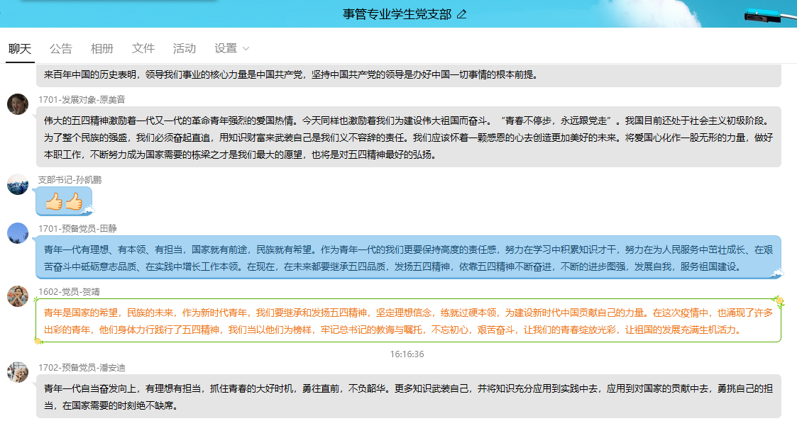
Task: Open 原美音's profile avatar
Action: (x=18, y=104)
